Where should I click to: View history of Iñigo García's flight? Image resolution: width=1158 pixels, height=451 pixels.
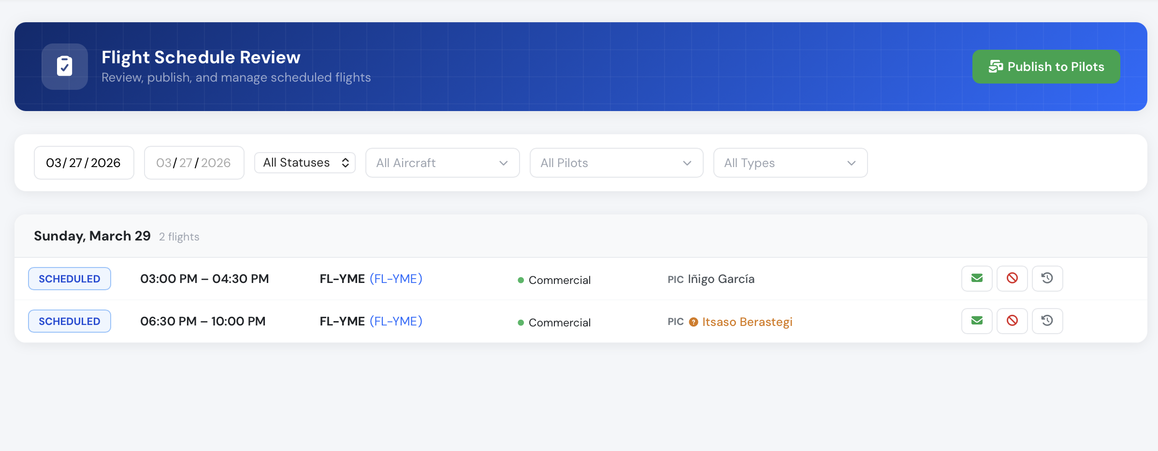pos(1047,279)
